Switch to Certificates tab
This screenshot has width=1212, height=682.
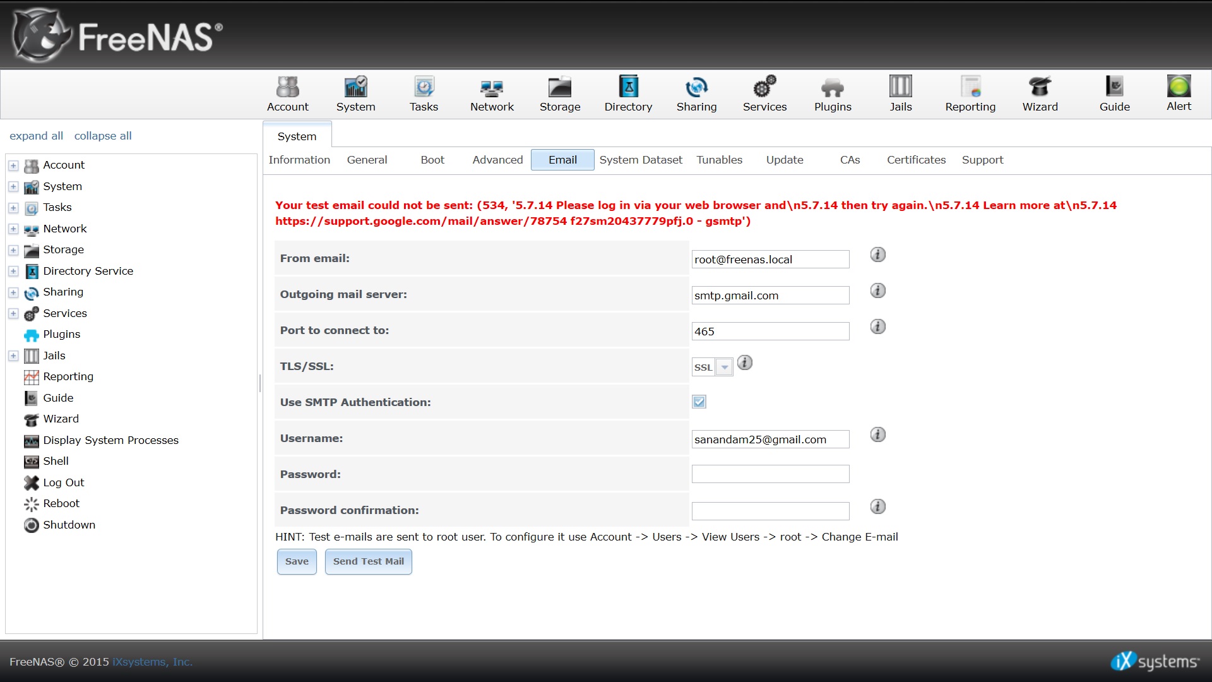pos(916,160)
